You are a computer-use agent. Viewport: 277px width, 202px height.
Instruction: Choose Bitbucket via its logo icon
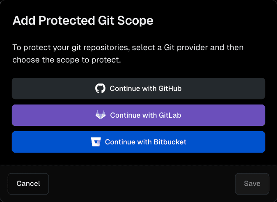coord(96,142)
